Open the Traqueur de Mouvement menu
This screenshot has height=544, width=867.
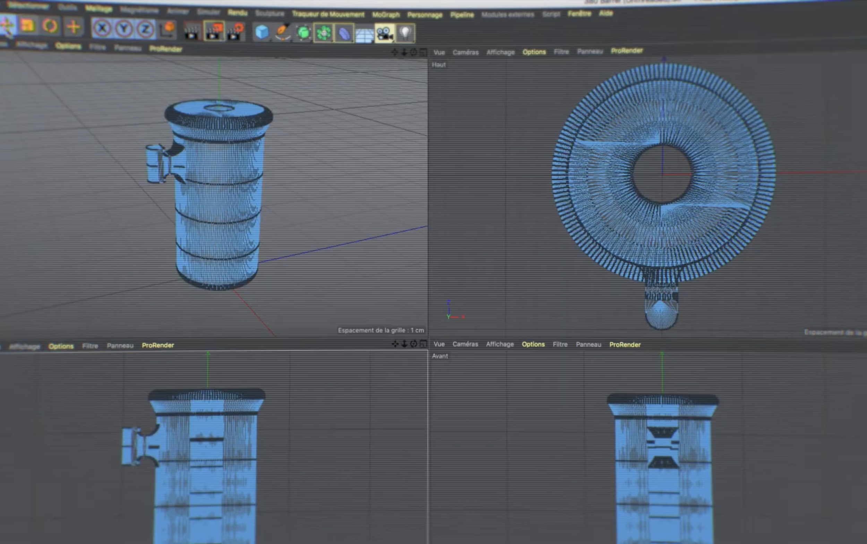[328, 14]
